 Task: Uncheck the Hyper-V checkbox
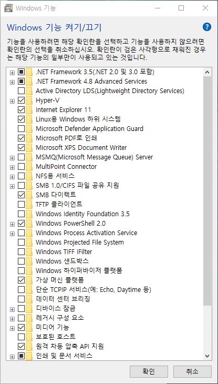[x=22, y=100]
